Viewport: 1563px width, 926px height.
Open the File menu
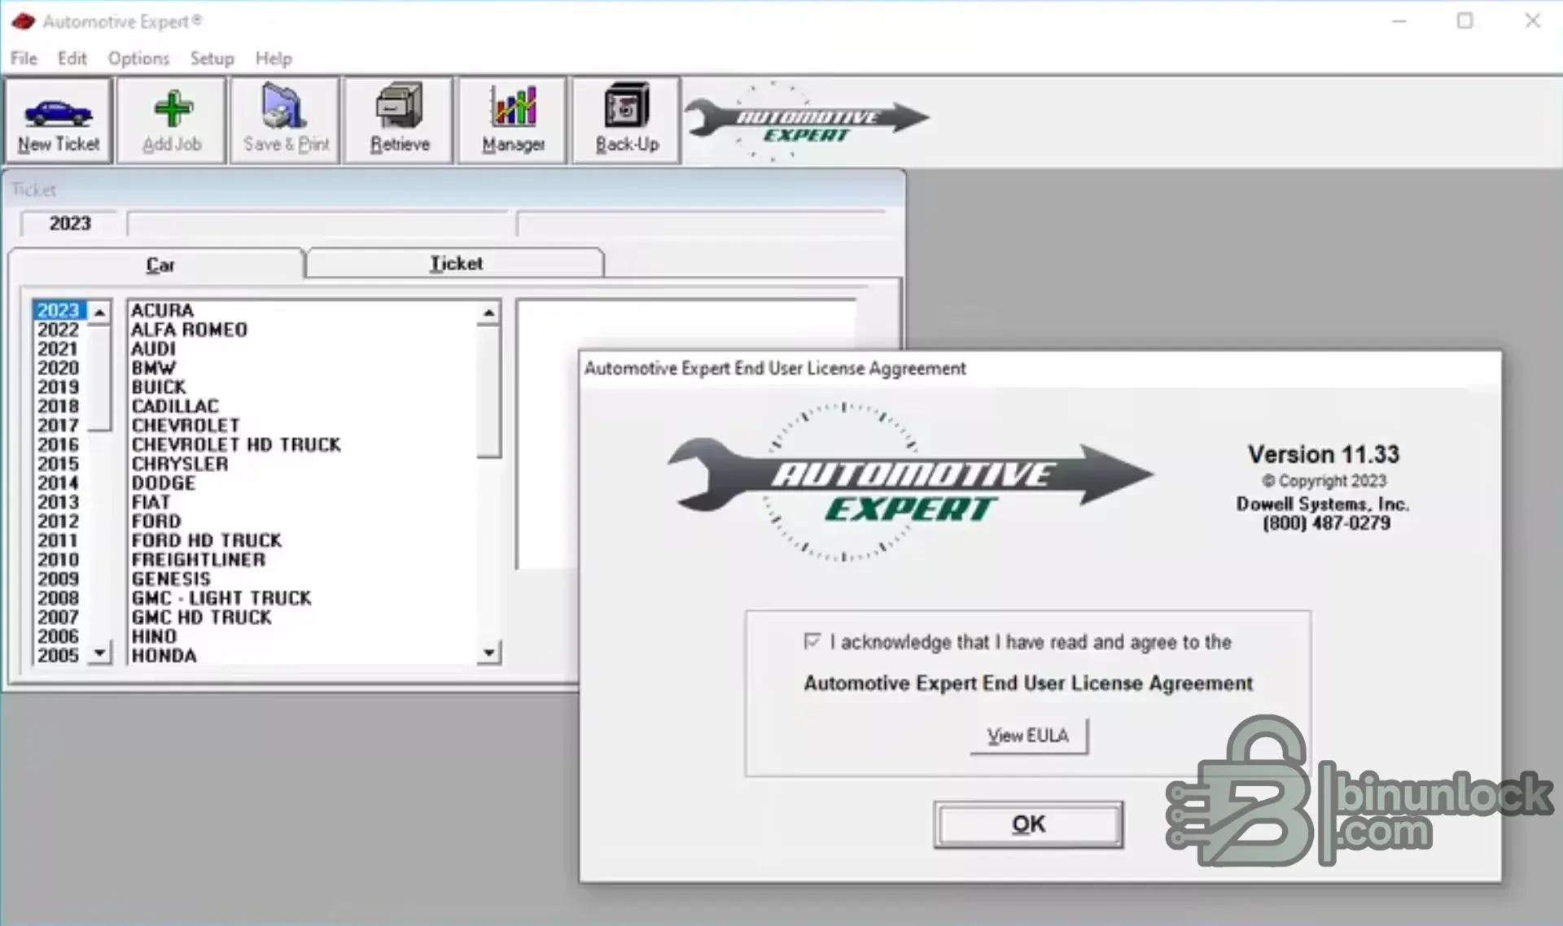point(24,59)
